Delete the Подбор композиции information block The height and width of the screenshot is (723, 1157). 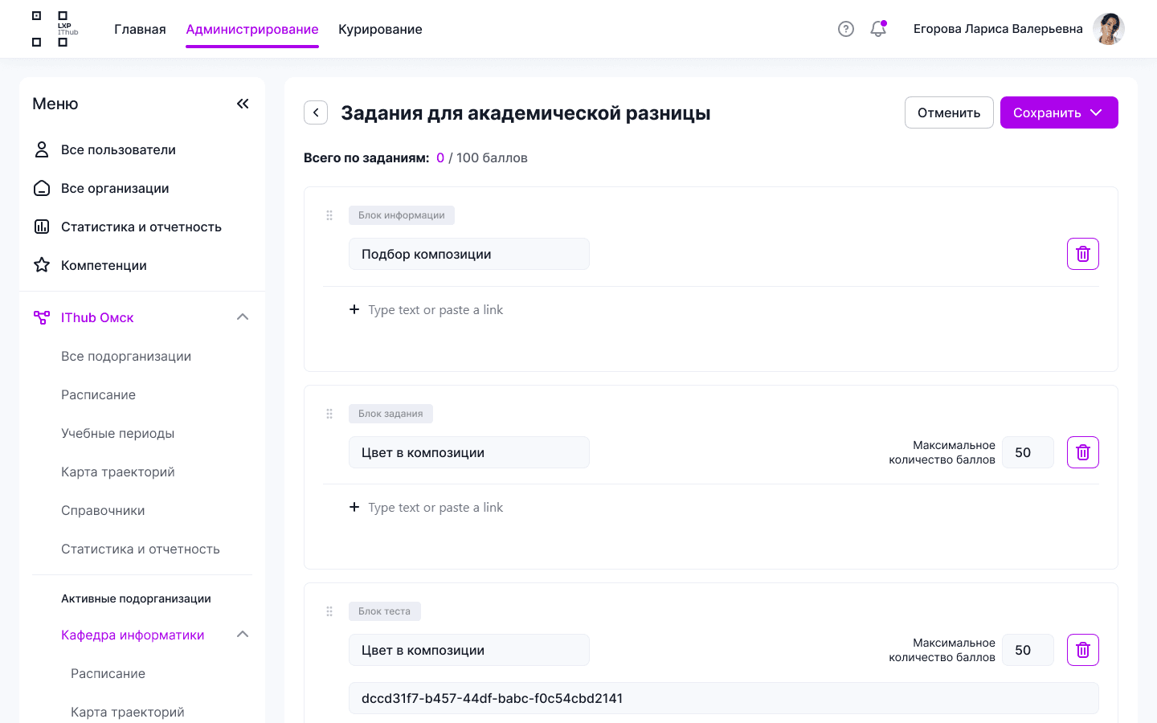coord(1083,254)
